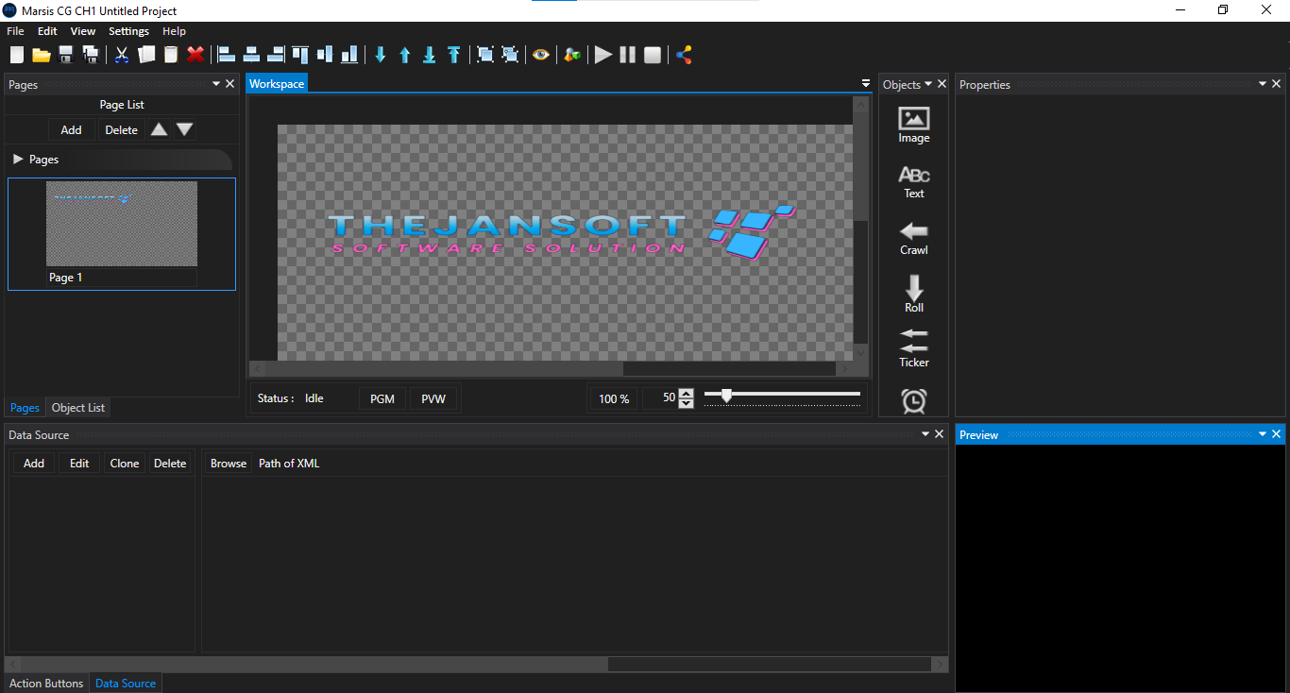Increase zoom value with the up stepper

(x=687, y=393)
